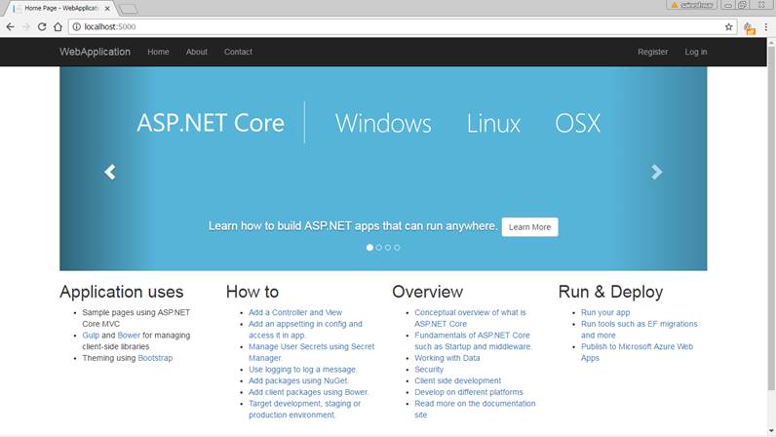Select the Home Page - WebApplication tab

tap(59, 9)
